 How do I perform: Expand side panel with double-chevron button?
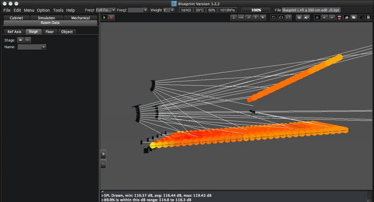point(103,154)
